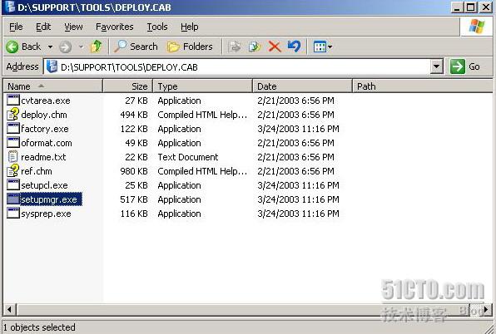The height and width of the screenshot is (334, 496).
Task: Click the deploy.chm file name
Action: pos(44,115)
